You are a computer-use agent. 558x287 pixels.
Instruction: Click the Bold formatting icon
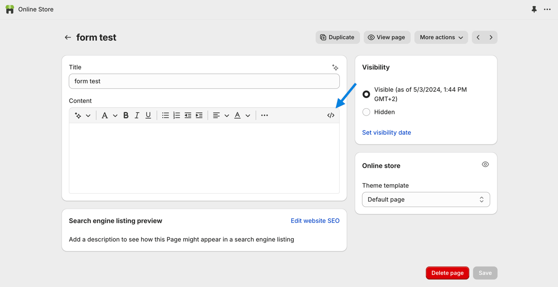[x=126, y=116]
